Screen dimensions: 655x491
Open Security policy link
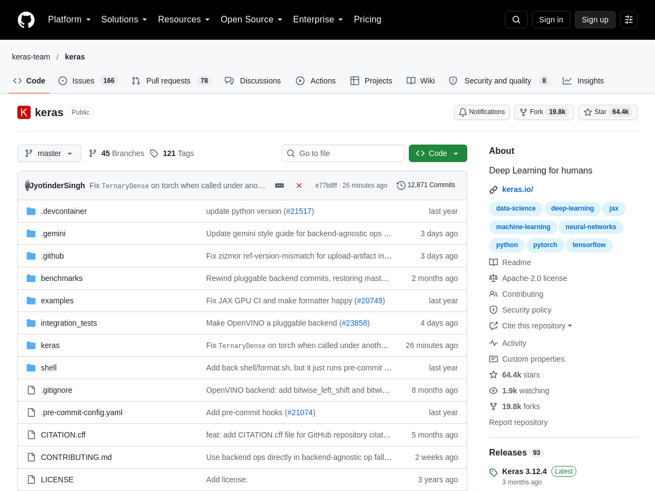[x=520, y=310]
